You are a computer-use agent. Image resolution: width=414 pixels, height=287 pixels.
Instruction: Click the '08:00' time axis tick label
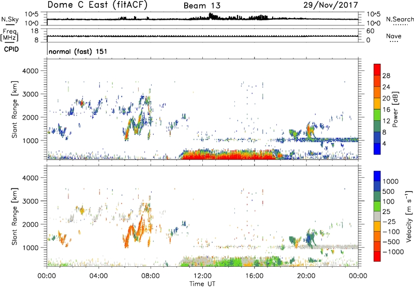point(151,276)
